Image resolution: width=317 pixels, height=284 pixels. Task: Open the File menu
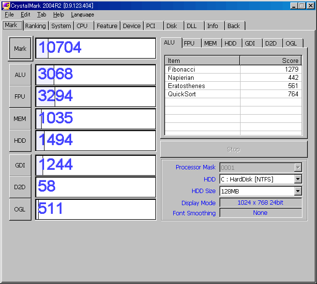tap(9, 15)
